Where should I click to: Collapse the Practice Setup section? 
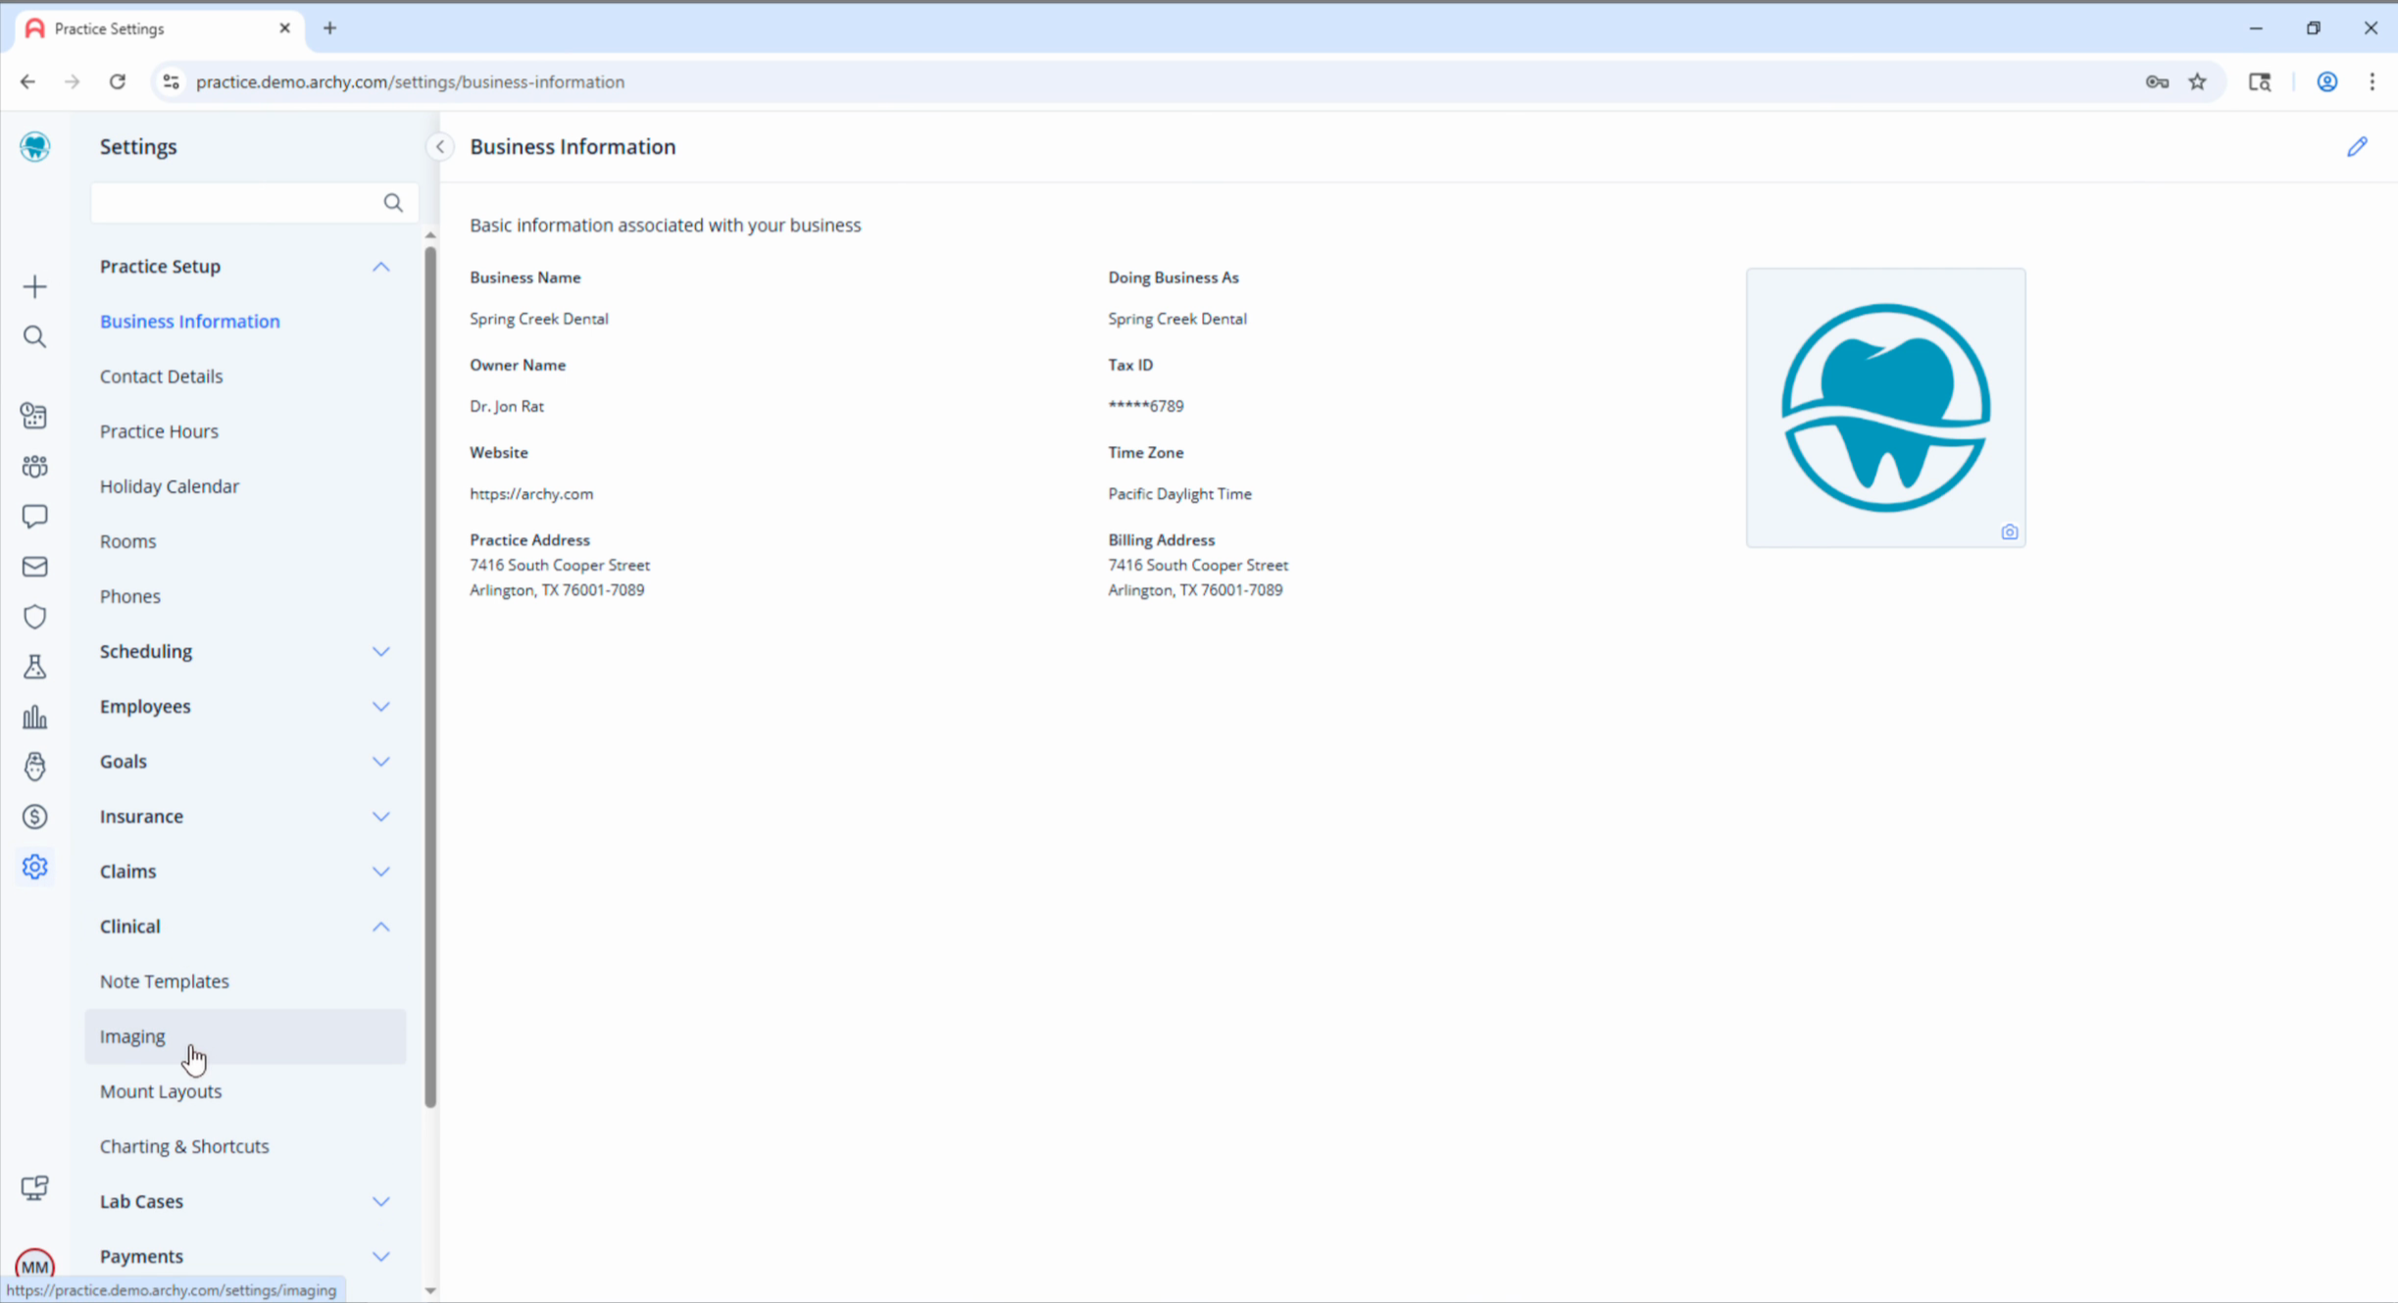[x=381, y=267]
